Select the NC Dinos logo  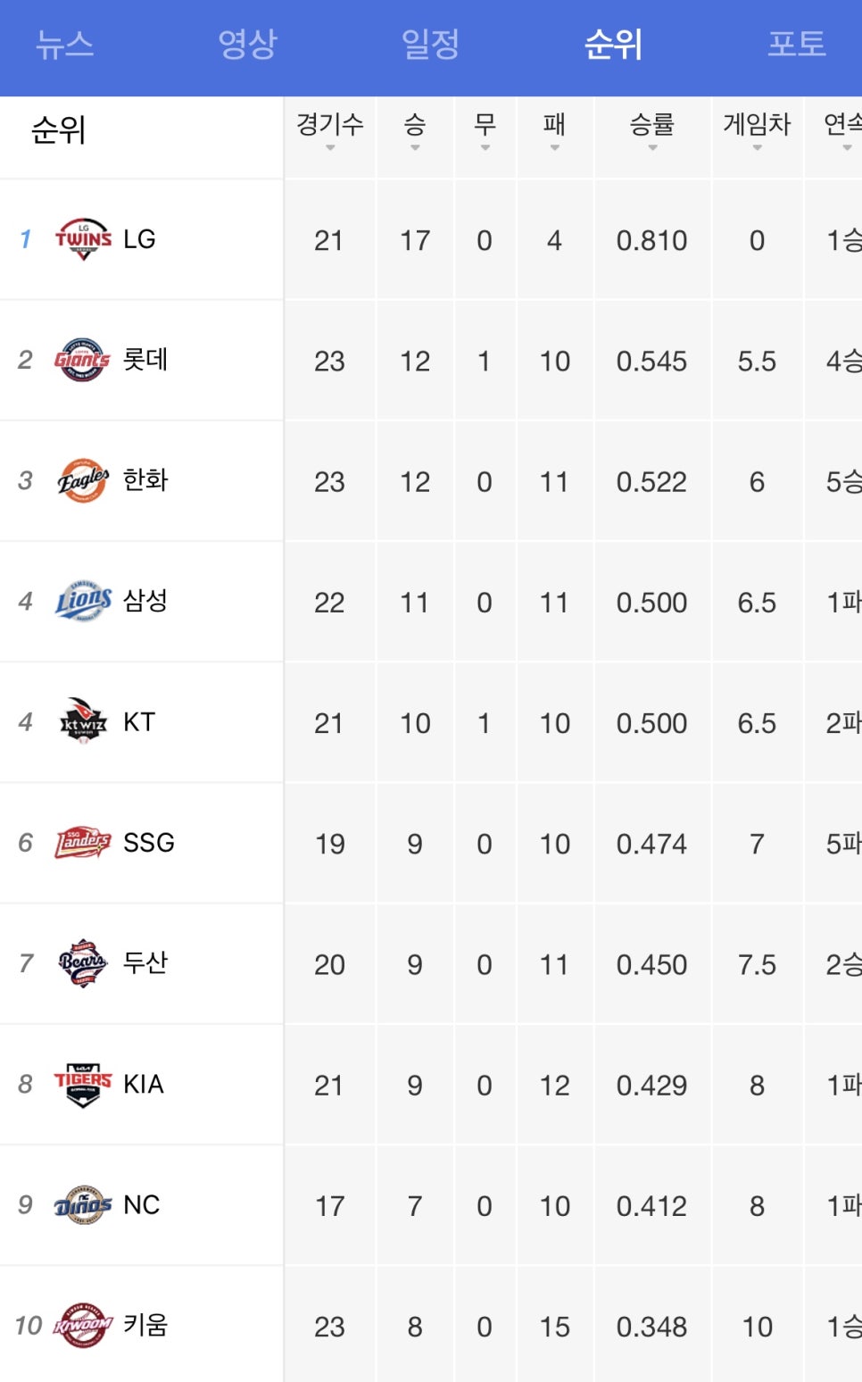83,1204
